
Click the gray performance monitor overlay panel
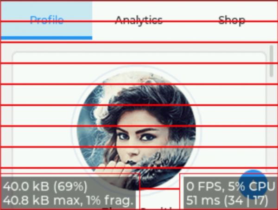click(230, 193)
